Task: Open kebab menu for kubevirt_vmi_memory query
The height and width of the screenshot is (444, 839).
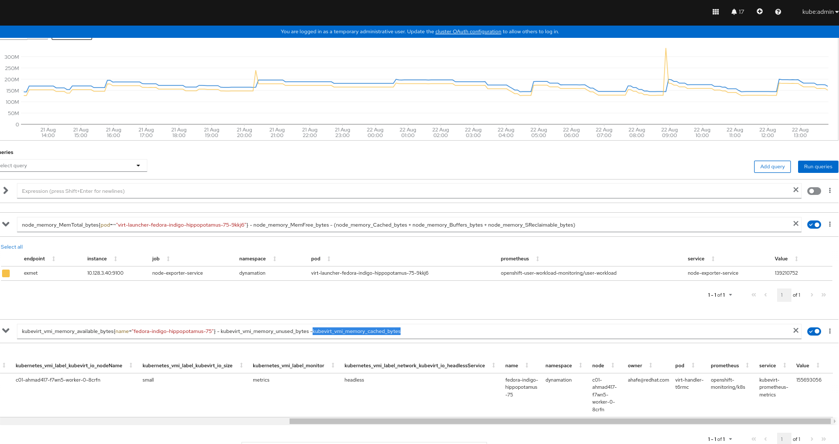Action: tap(830, 331)
